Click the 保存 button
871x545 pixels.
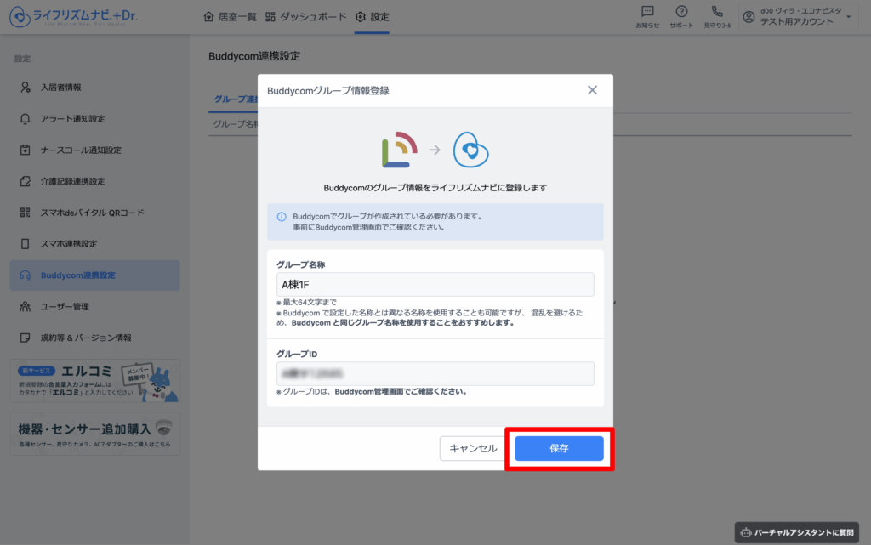pos(559,448)
